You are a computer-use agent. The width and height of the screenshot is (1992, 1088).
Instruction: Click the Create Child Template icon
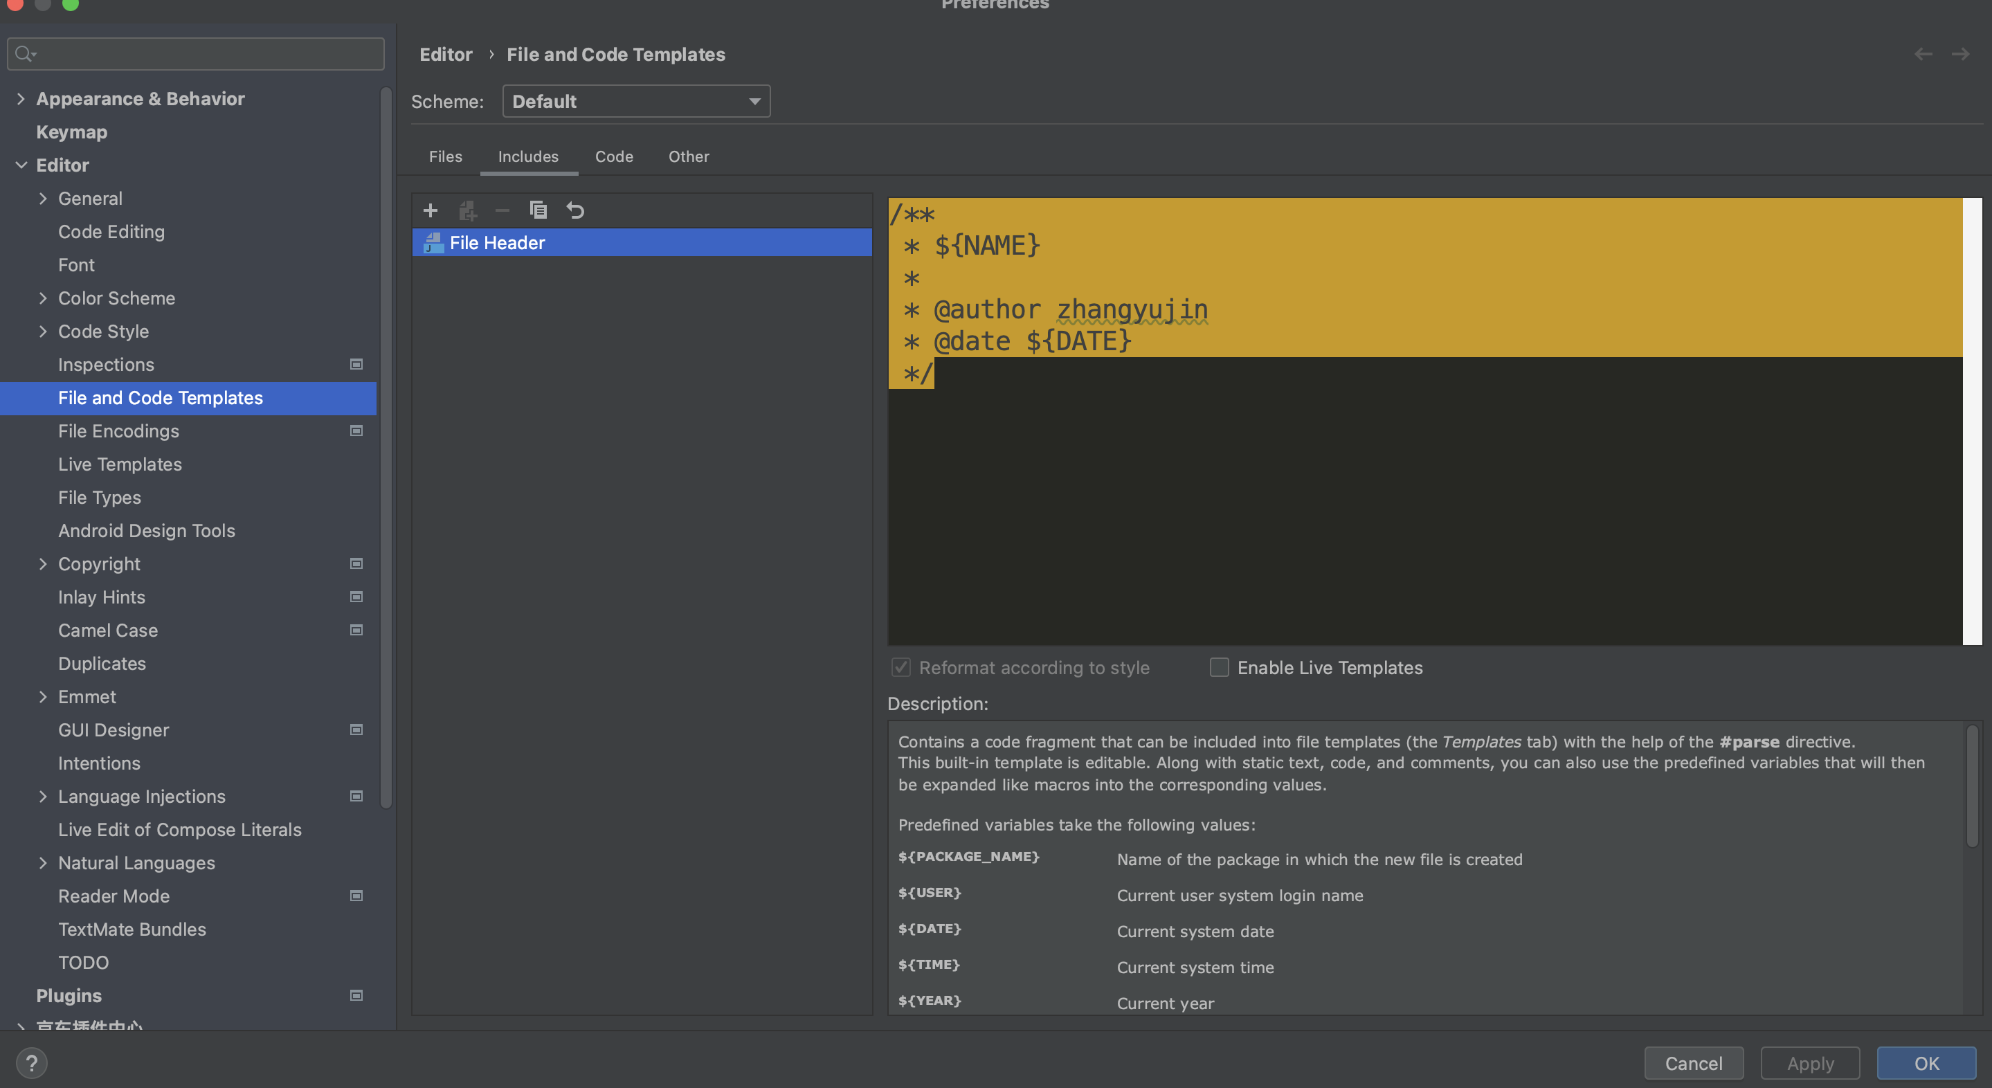[x=467, y=210]
